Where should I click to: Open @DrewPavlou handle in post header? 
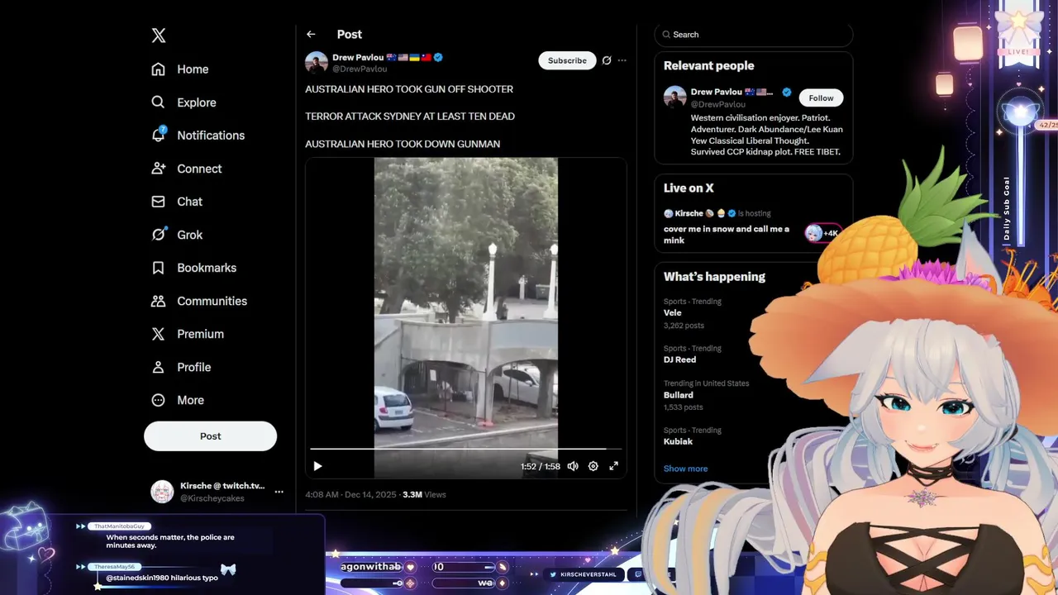click(x=360, y=69)
